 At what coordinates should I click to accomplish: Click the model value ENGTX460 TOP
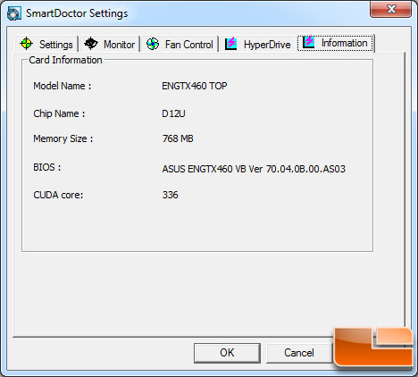point(195,86)
